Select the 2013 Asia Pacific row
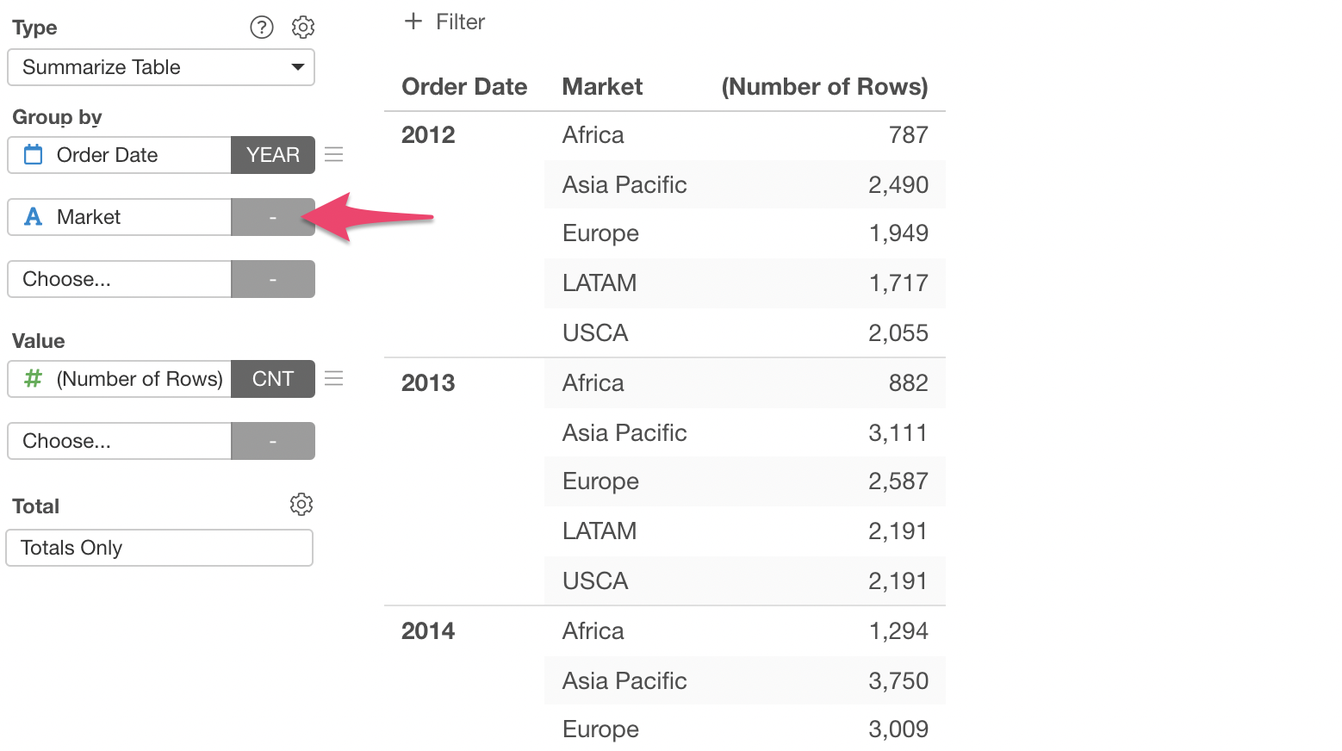 point(744,432)
